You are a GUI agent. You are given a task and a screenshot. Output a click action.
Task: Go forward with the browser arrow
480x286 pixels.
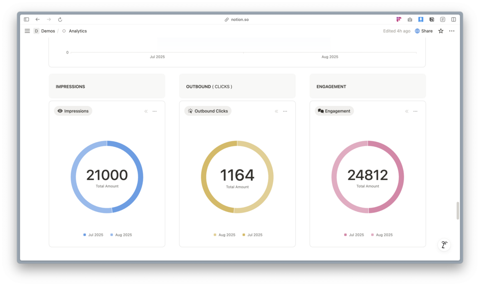point(49,19)
